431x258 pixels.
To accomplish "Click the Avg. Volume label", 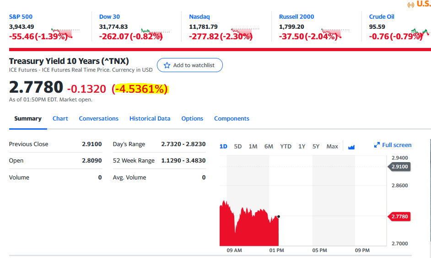I will (129, 177).
